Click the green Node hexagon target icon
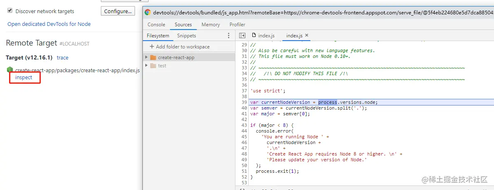Image resolution: width=494 pixels, height=190 pixels. pos(10,70)
